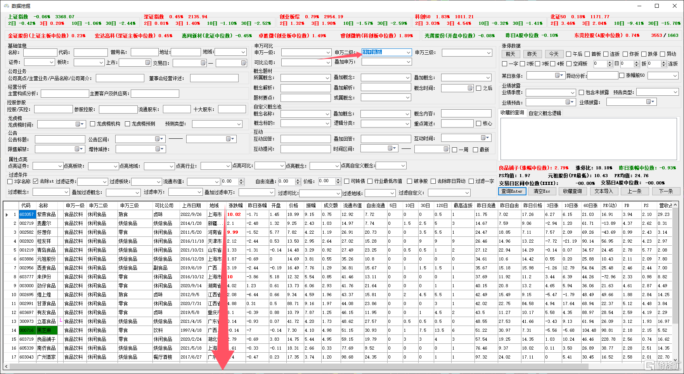Open calendar icon for 概念时间
Image resolution: width=684 pixels, height=374 pixels.
[470, 88]
